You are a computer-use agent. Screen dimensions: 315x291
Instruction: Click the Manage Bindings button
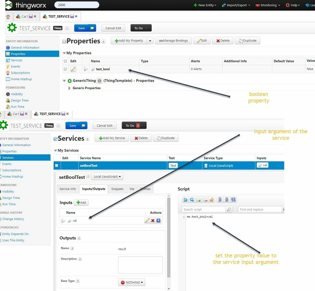pyautogui.click(x=173, y=41)
